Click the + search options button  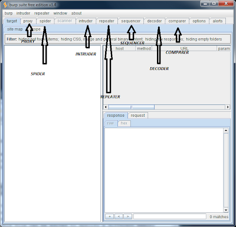pos(110,216)
